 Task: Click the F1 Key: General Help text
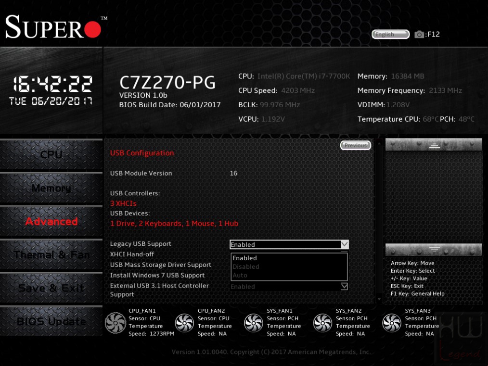(x=417, y=293)
